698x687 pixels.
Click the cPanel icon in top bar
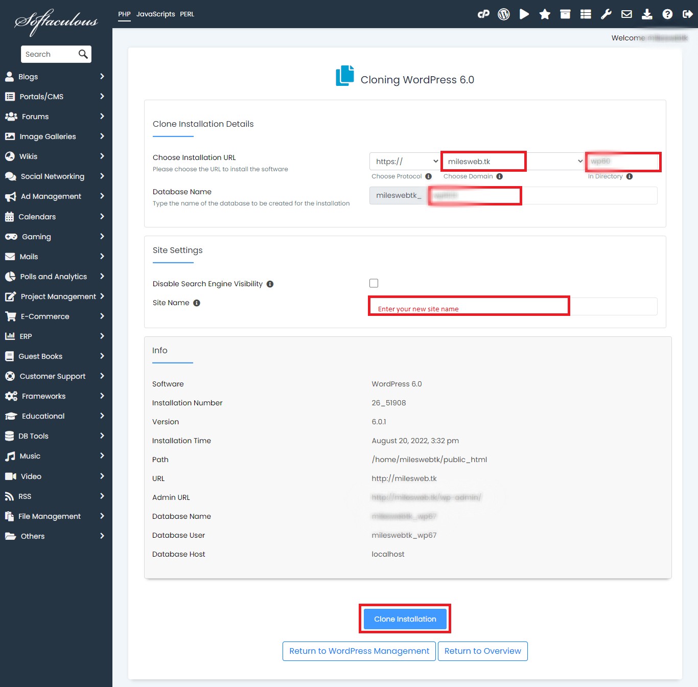[483, 14]
